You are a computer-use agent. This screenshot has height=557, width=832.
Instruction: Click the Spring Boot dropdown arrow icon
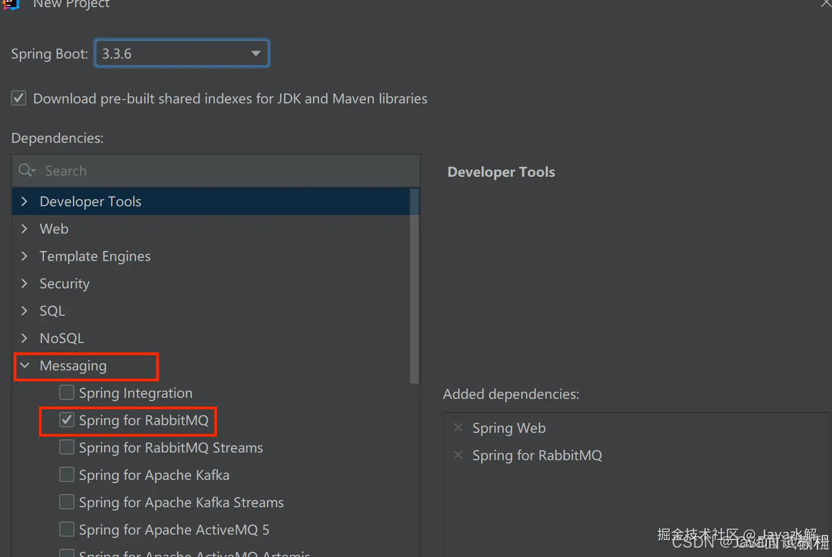click(255, 53)
